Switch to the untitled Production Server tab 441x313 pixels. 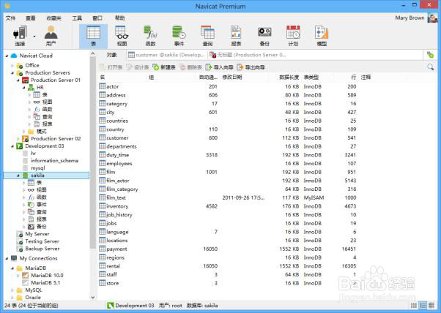[x=248, y=55]
